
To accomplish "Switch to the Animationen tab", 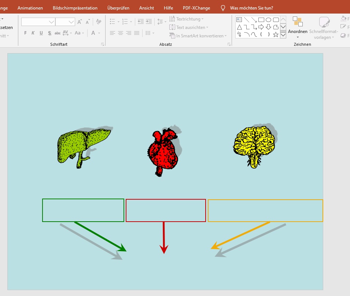I will pyautogui.click(x=30, y=8).
